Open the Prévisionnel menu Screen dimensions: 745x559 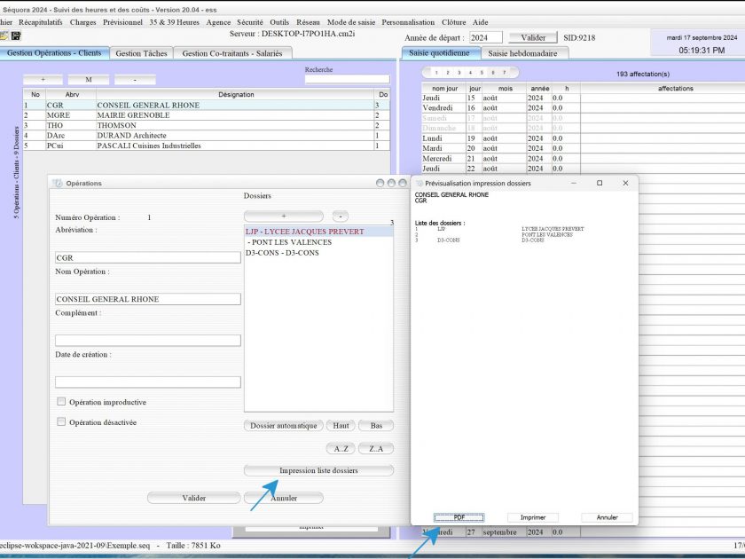122,22
